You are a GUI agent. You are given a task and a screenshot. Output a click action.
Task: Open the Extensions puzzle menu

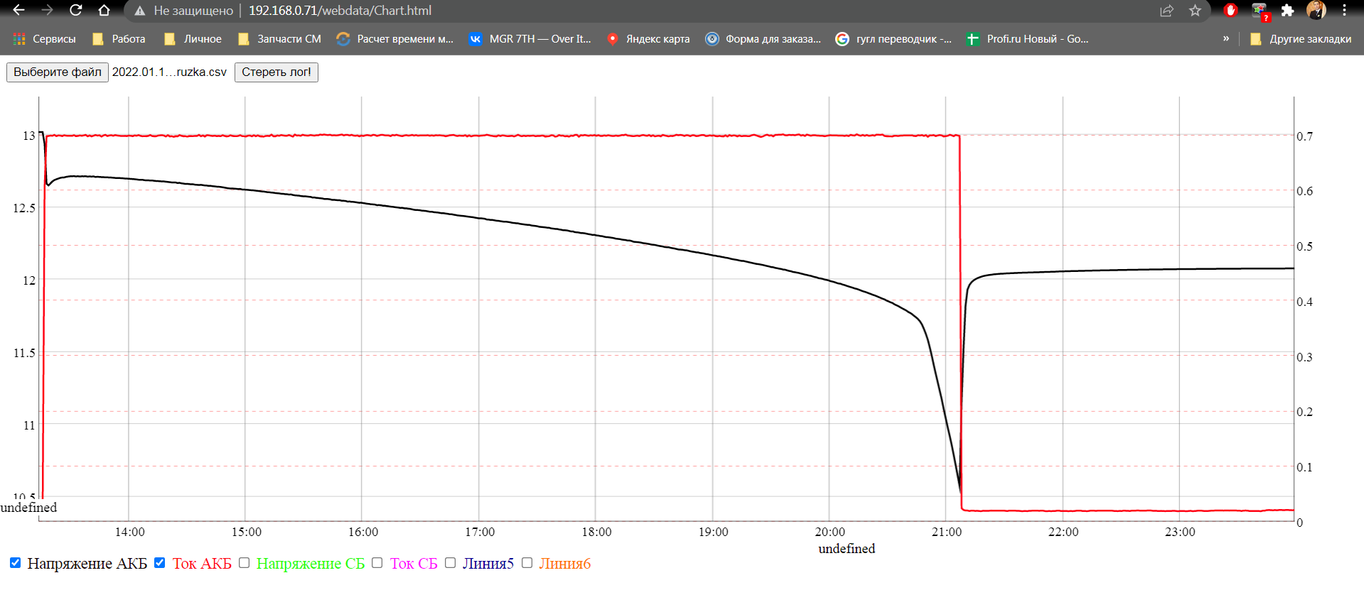1287,11
